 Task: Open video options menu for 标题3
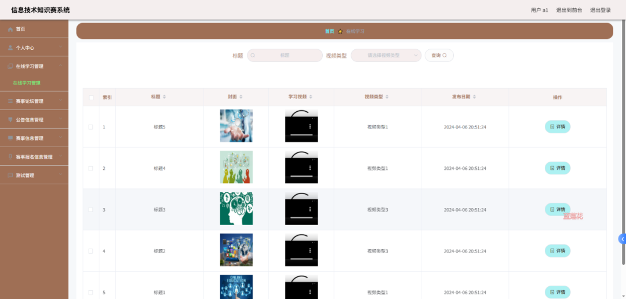click(310, 209)
